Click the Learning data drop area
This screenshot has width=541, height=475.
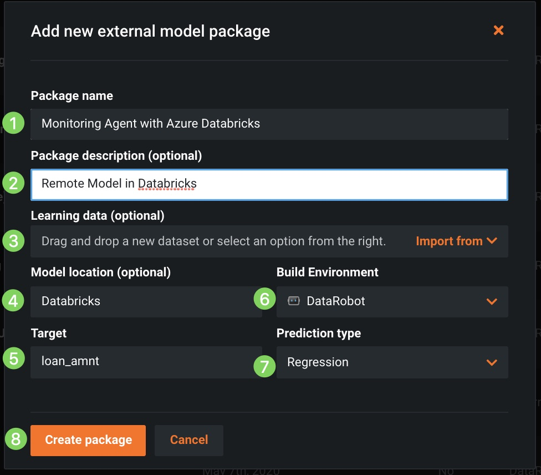214,241
